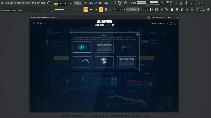Open MixChecker hamburger menu icon

tap(34, 23)
